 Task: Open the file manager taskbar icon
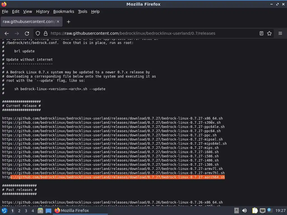pyautogui.click(x=40, y=211)
